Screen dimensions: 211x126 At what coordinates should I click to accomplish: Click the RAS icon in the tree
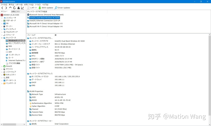click(x=7, y=46)
